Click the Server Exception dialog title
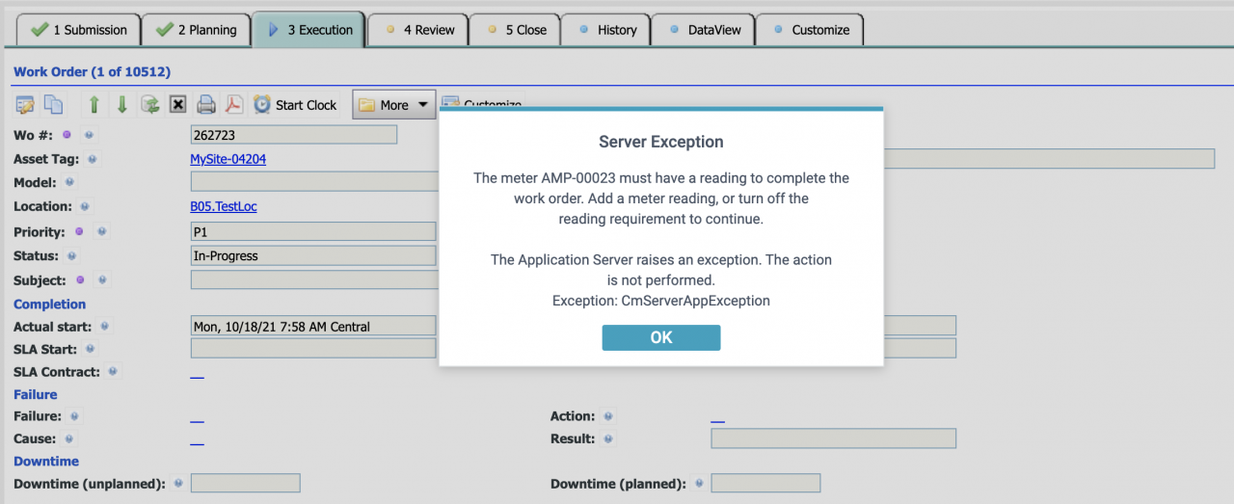This screenshot has width=1234, height=504. click(x=661, y=142)
